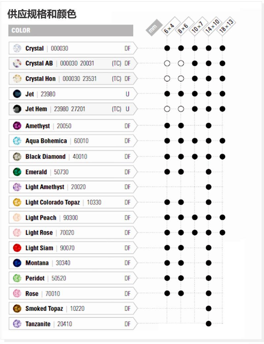Click the Light Peach color label
Viewport: 264px width, 344px height.
point(41,218)
